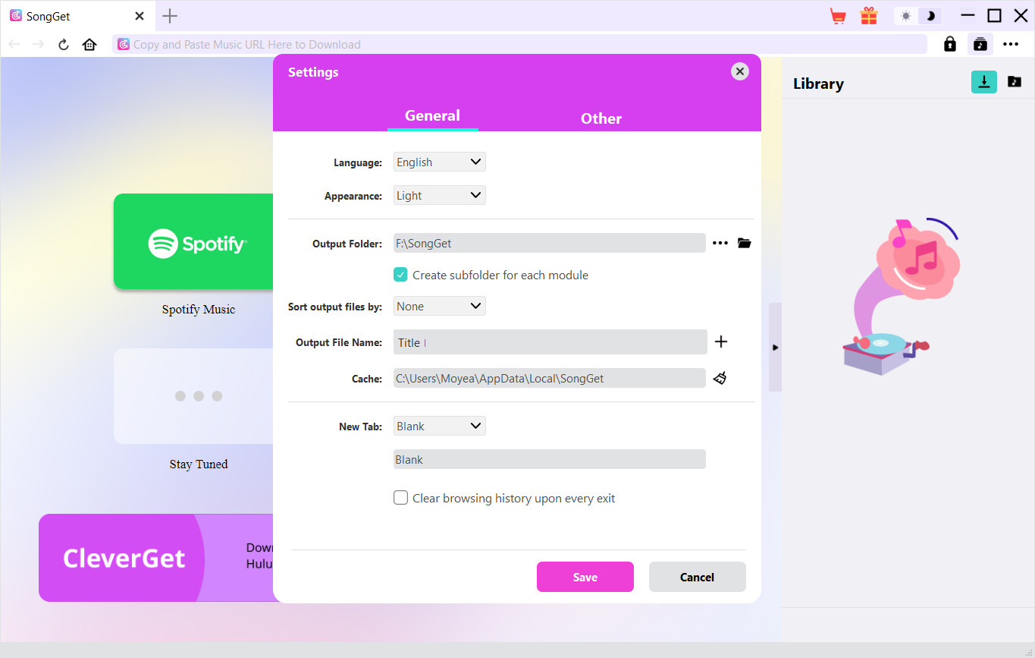Open the Language dropdown
Screen dimensions: 1035x658
pyautogui.click(x=439, y=162)
